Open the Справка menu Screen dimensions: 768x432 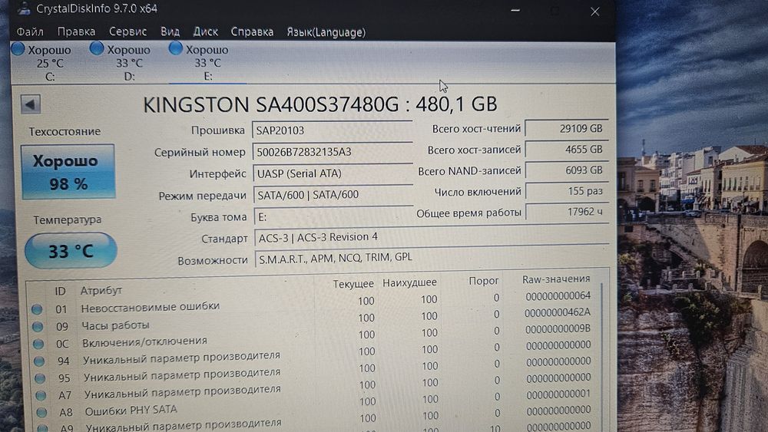252,31
